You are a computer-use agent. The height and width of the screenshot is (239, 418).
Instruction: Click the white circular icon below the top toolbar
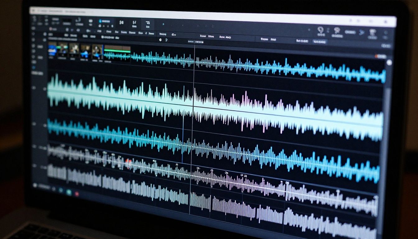(x=160, y=40)
